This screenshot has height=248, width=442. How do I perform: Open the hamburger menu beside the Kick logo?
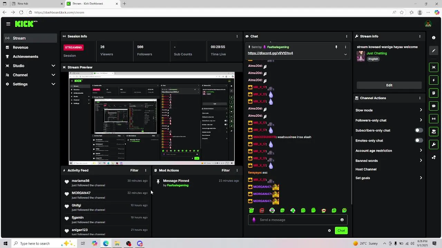(x=8, y=24)
